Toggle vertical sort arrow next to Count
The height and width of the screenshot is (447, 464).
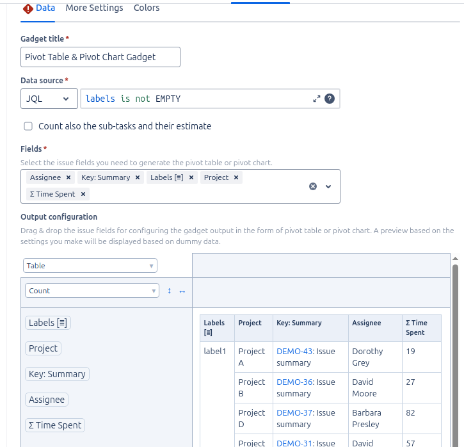tap(169, 291)
